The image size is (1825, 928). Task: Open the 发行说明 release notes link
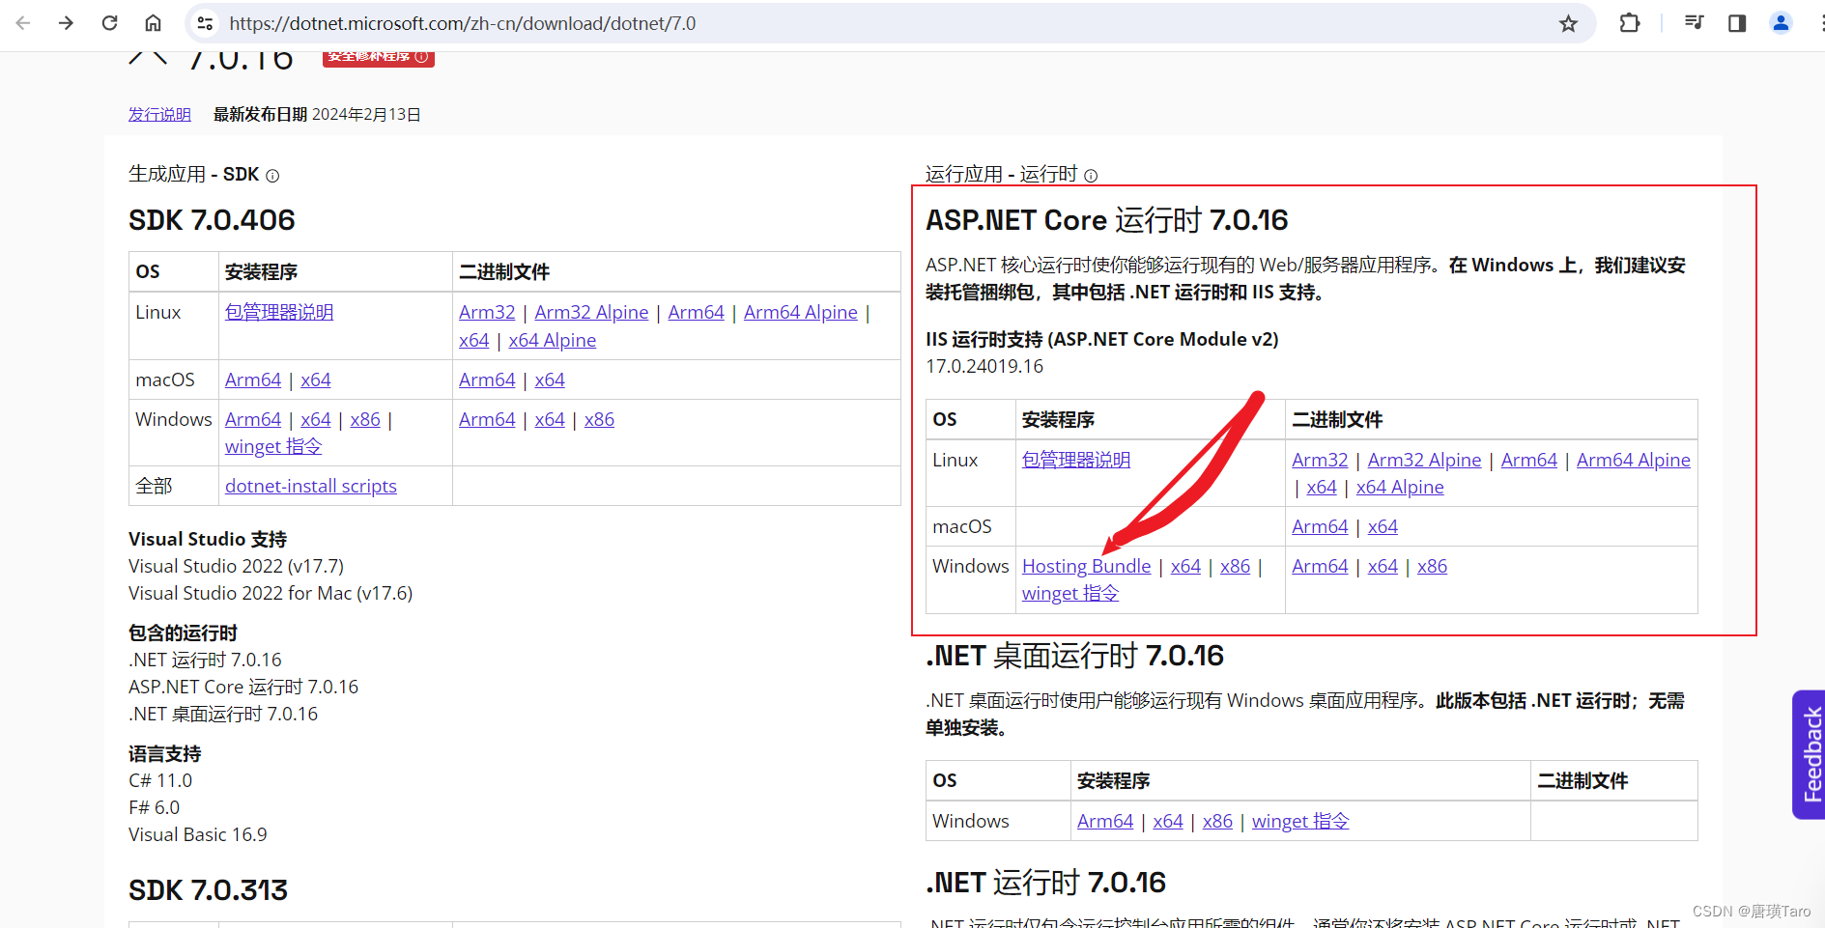[158, 114]
